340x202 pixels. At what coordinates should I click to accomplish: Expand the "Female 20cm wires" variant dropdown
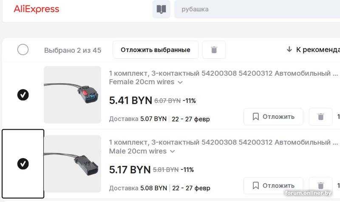pos(180,82)
